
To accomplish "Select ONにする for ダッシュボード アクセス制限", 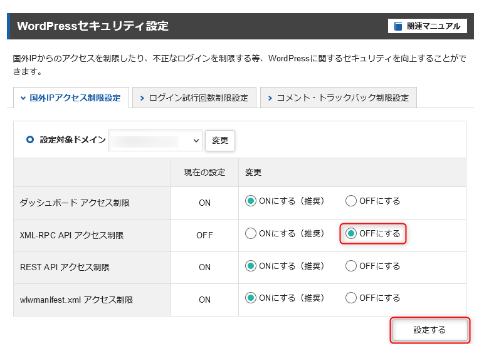I will (251, 201).
